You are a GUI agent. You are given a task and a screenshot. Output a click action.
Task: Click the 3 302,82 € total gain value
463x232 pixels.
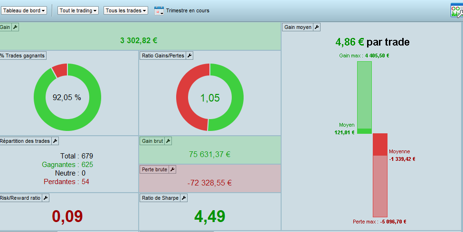coord(139,40)
